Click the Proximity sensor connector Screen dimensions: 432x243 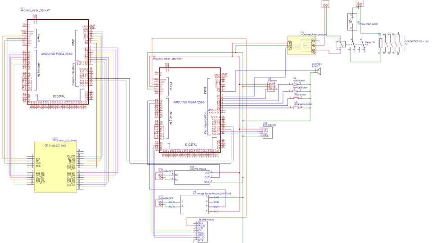click(272, 86)
